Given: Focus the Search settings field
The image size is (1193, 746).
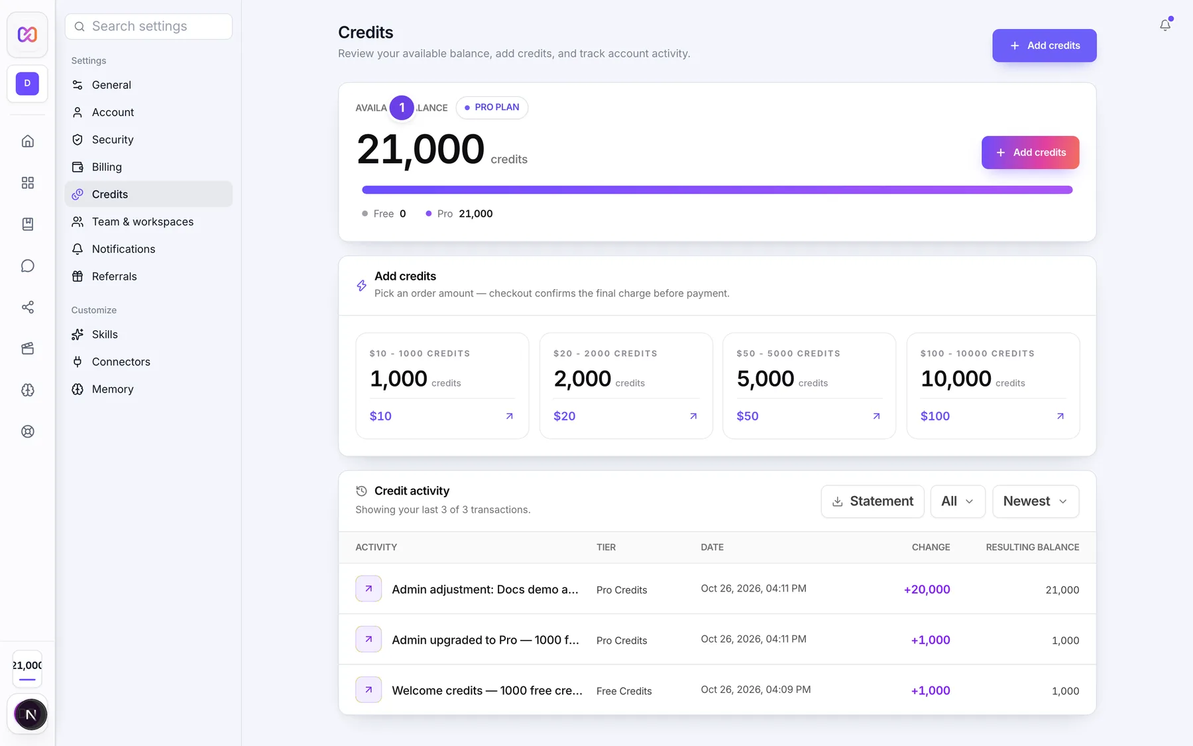Looking at the screenshot, I should [x=148, y=27].
